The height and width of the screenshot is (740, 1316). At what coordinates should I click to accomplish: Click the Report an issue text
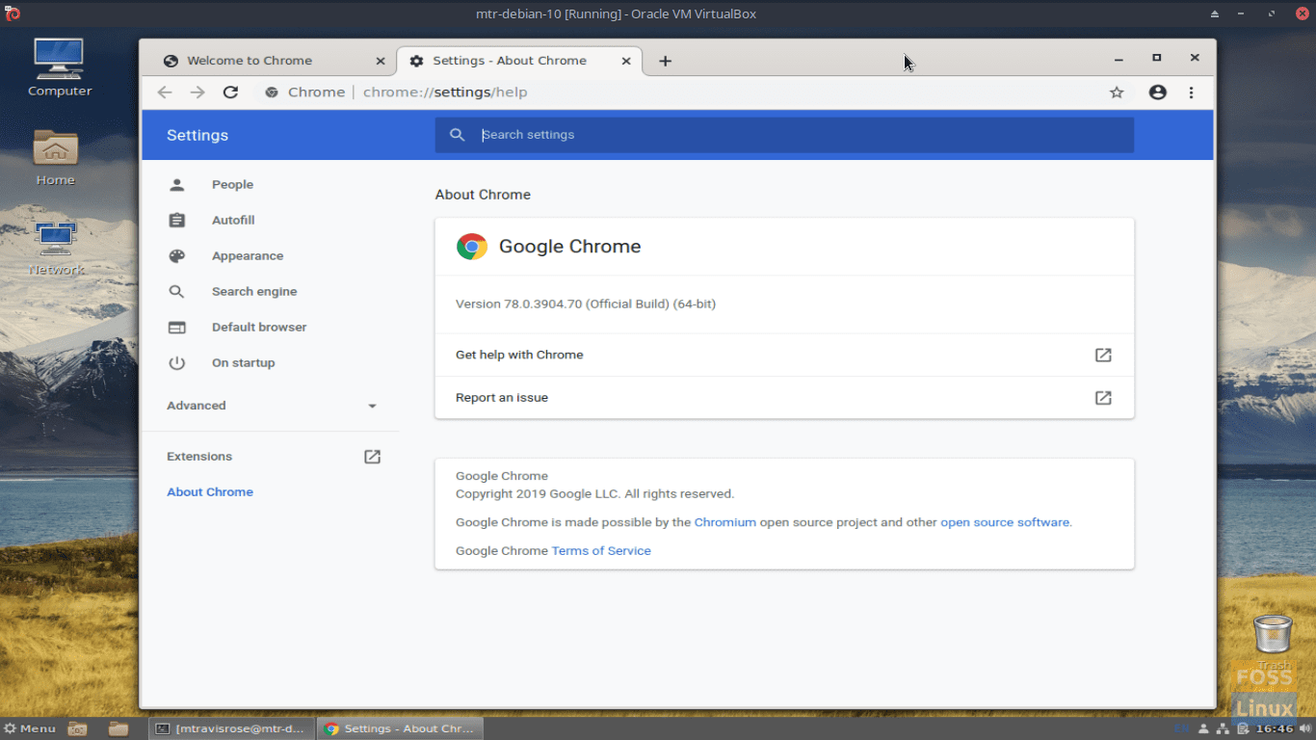coord(502,398)
